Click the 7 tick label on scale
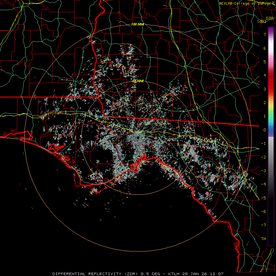Screen dimensions: 276x276 point(265,34)
